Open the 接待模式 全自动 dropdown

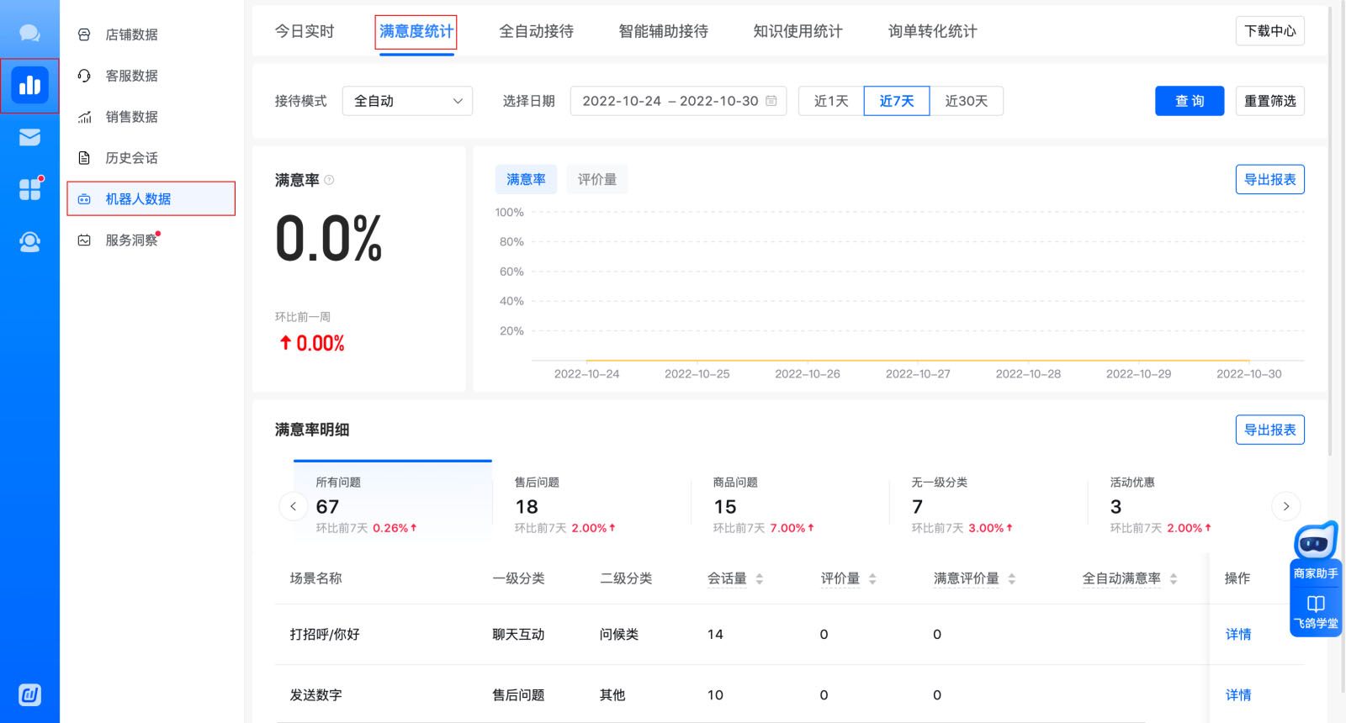click(407, 101)
